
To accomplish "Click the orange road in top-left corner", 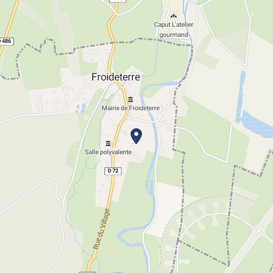I will (x=9, y=26).
